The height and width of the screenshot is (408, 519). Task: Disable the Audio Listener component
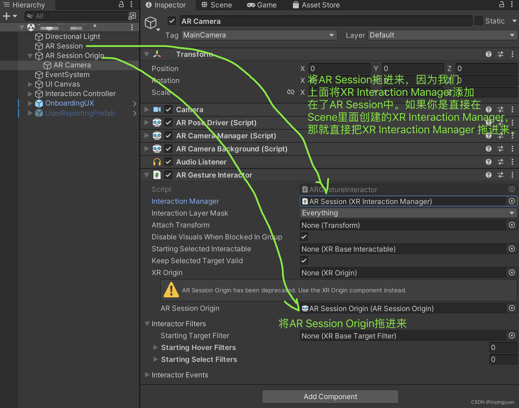click(x=168, y=162)
